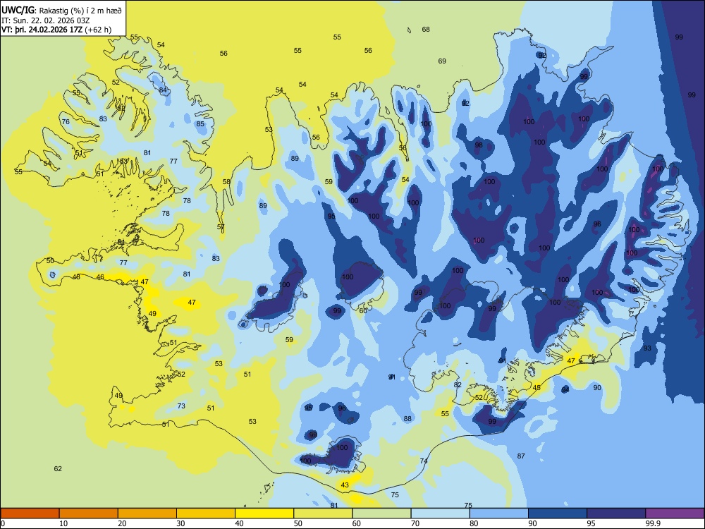The width and height of the screenshot is (705, 529).
Task: Click the '93' value off the east coast
Action: coord(647,348)
